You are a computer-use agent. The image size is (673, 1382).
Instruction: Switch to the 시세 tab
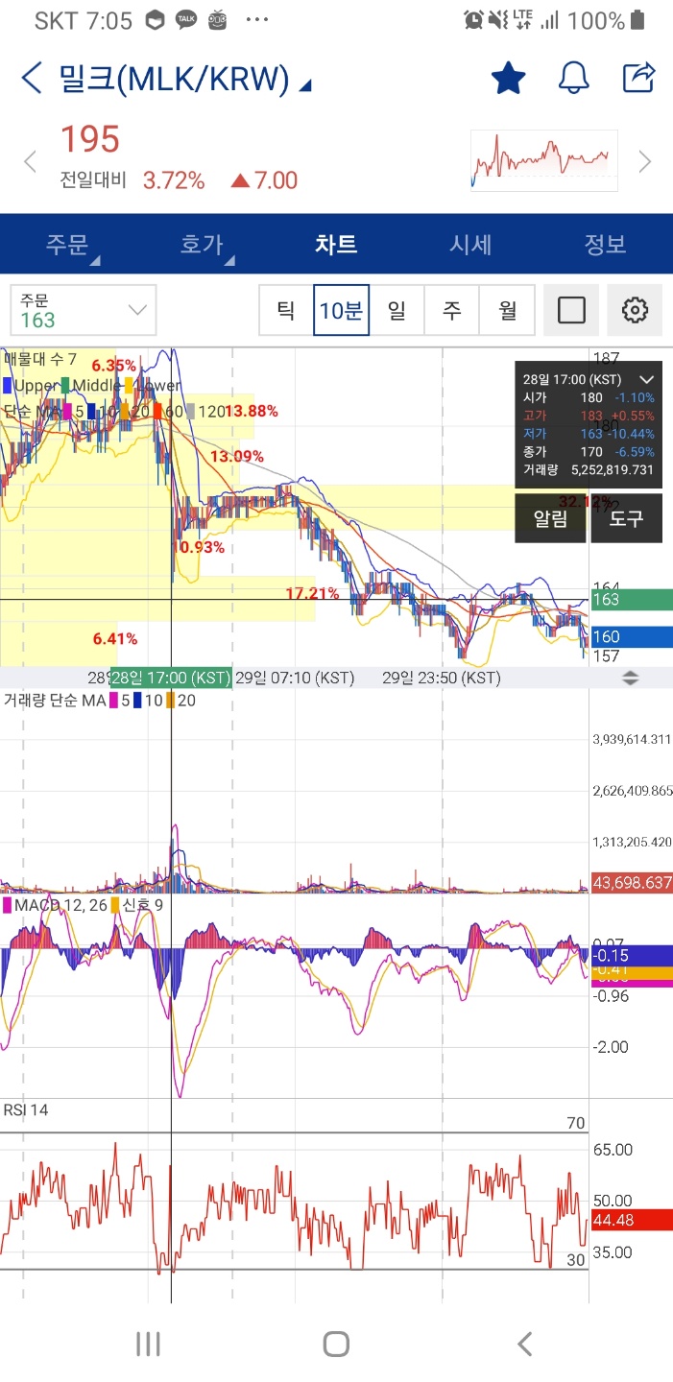tap(470, 244)
